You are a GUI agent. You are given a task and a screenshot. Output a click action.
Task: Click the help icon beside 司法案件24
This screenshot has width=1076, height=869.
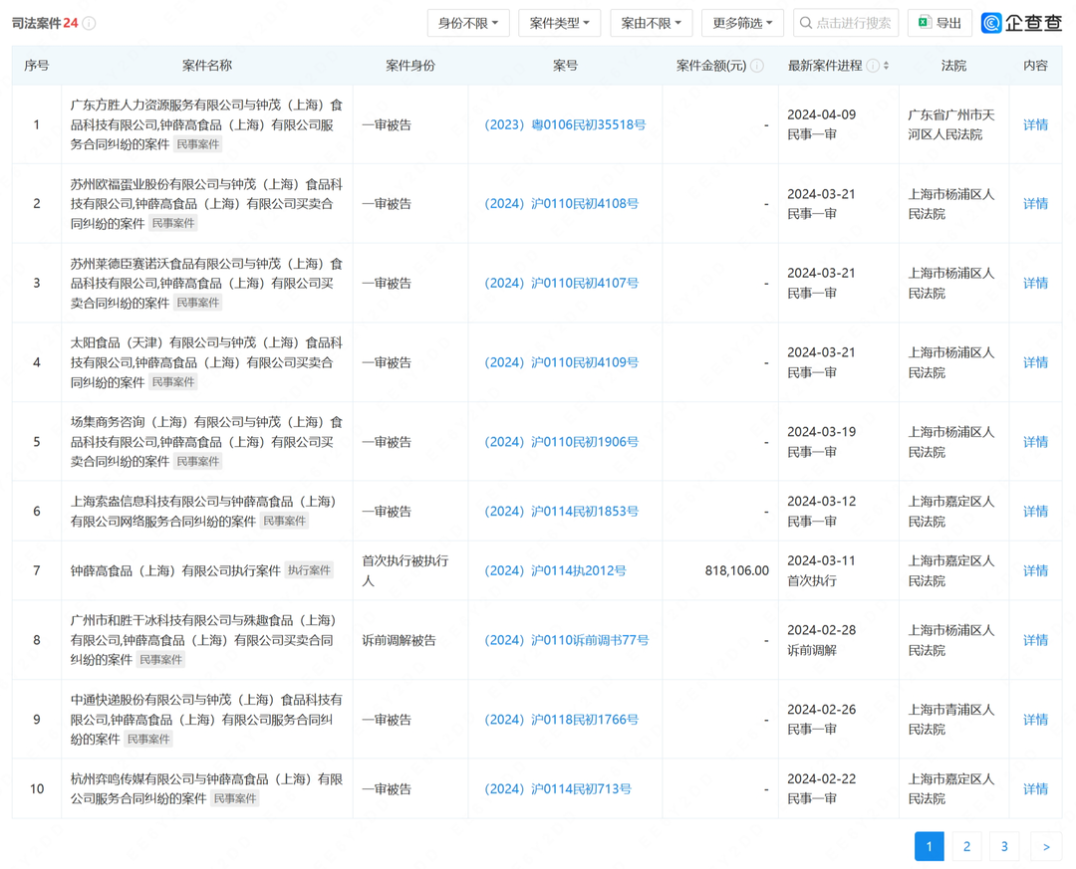coord(91,21)
